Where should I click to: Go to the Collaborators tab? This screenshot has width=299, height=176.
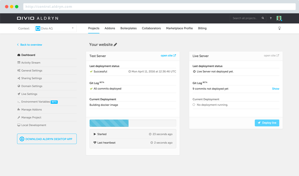coord(151,28)
